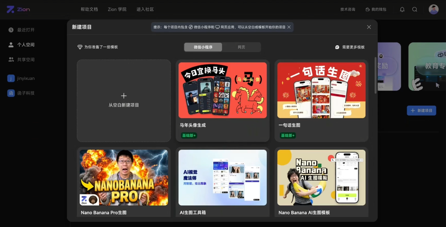Click the clock icon next to 最近打开
The width and height of the screenshot is (446, 227).
coord(11,30)
